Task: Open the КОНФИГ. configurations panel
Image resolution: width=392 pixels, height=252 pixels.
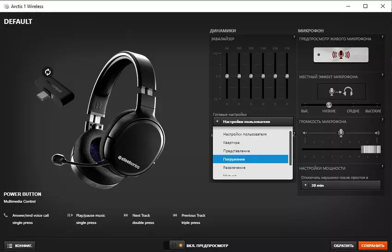Action: click(20, 246)
